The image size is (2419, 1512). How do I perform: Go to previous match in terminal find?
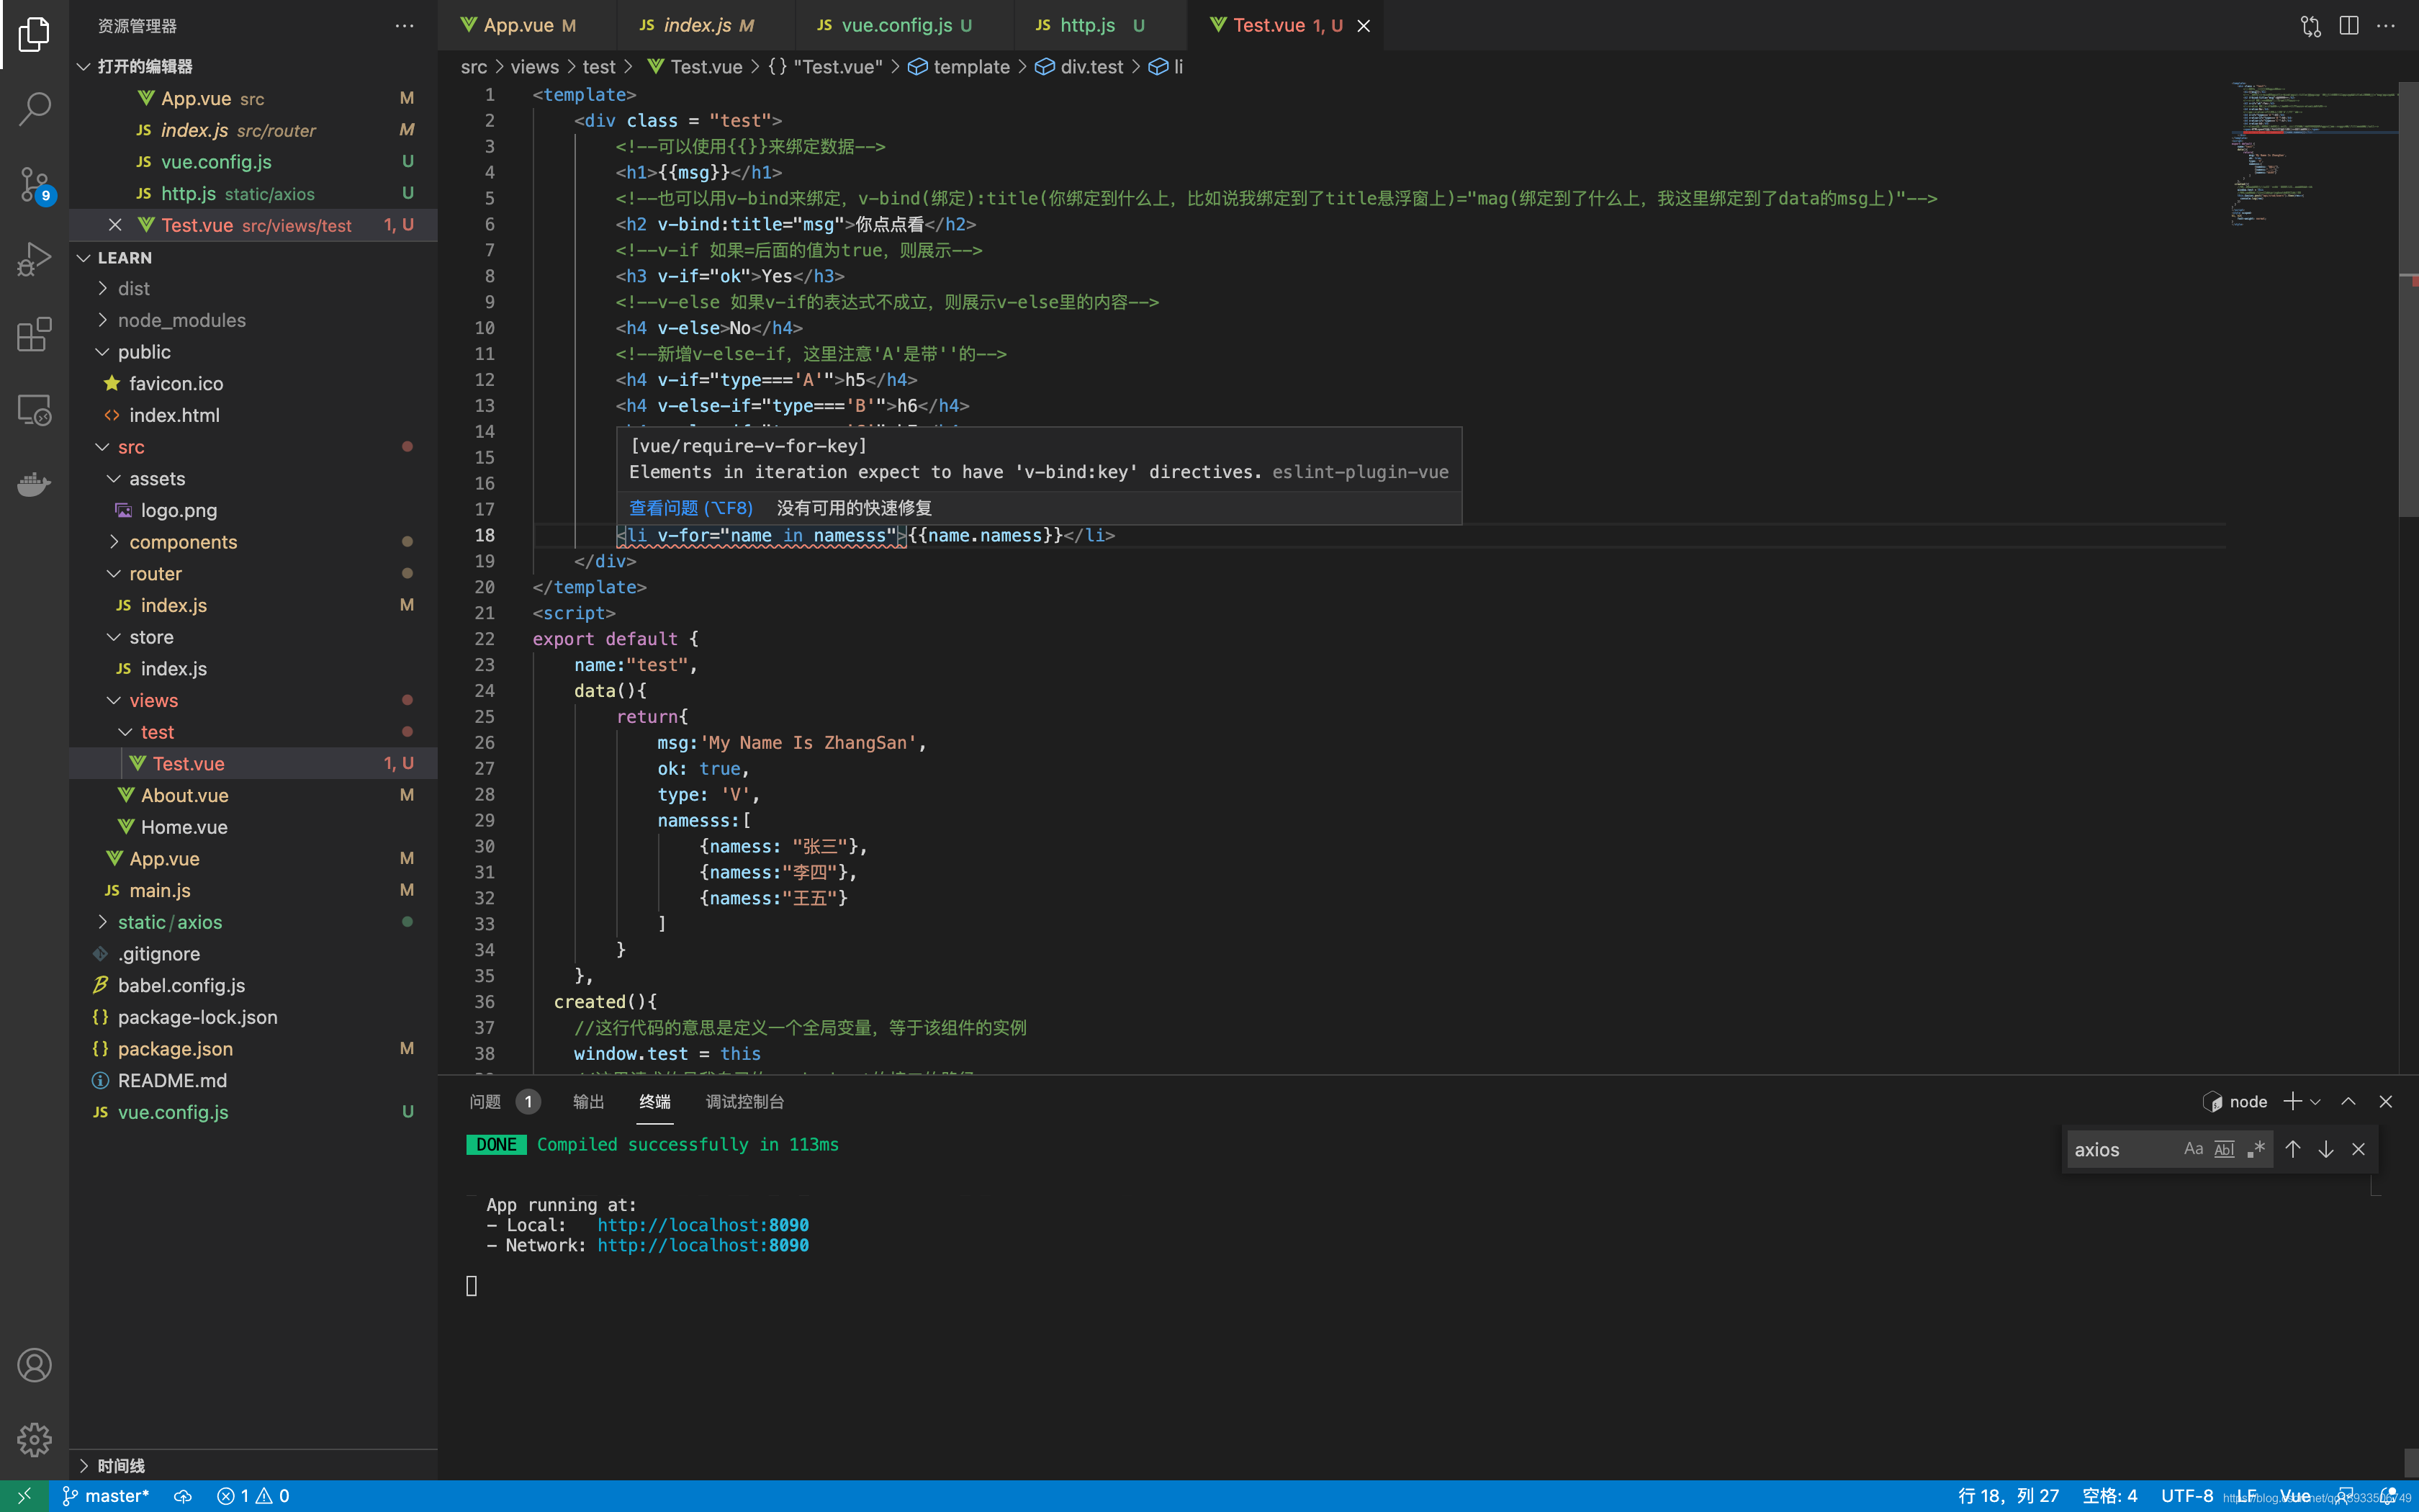coord(2293,1149)
